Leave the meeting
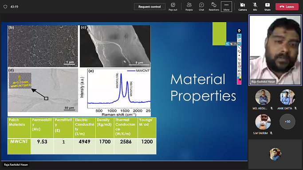303x170 pixels. (x=287, y=7)
